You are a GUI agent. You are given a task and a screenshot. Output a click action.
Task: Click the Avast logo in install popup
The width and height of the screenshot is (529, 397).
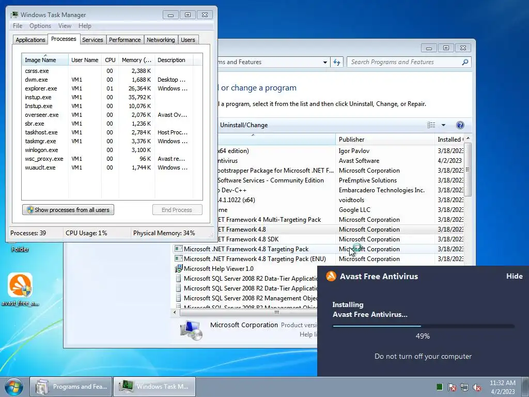331,276
